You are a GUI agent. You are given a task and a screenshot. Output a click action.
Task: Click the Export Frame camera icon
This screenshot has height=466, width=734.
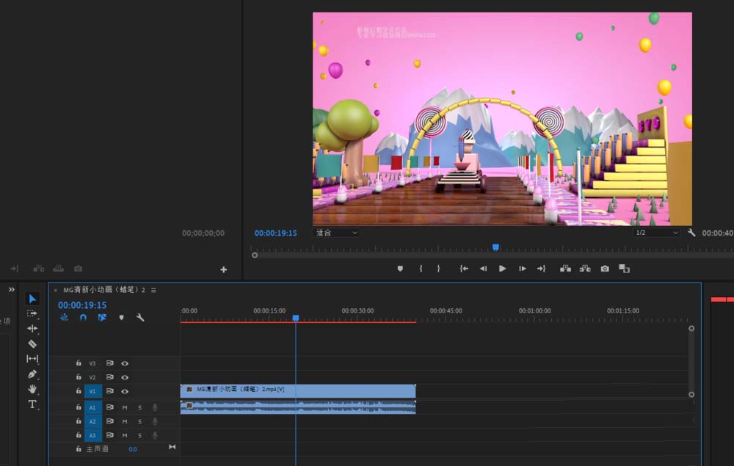click(605, 269)
